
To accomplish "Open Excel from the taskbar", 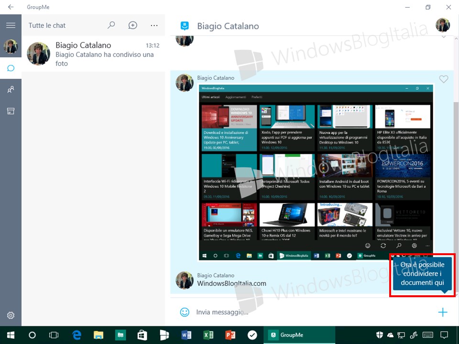I will click(x=208, y=335).
